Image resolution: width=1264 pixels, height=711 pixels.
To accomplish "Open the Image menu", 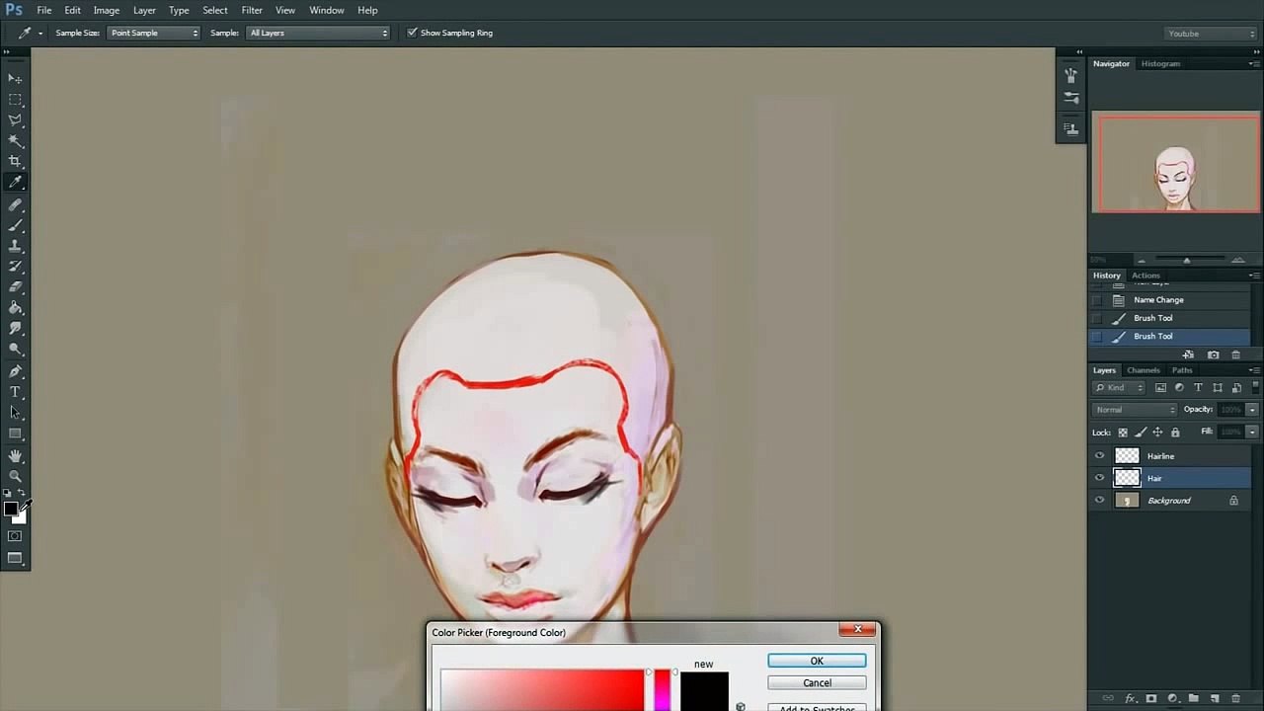I will click(107, 10).
